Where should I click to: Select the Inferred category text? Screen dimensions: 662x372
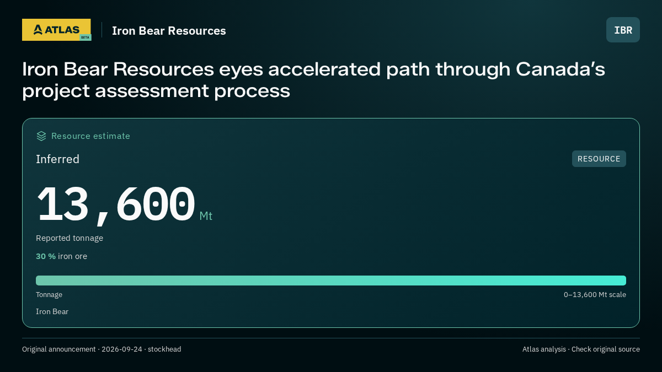[57, 159]
